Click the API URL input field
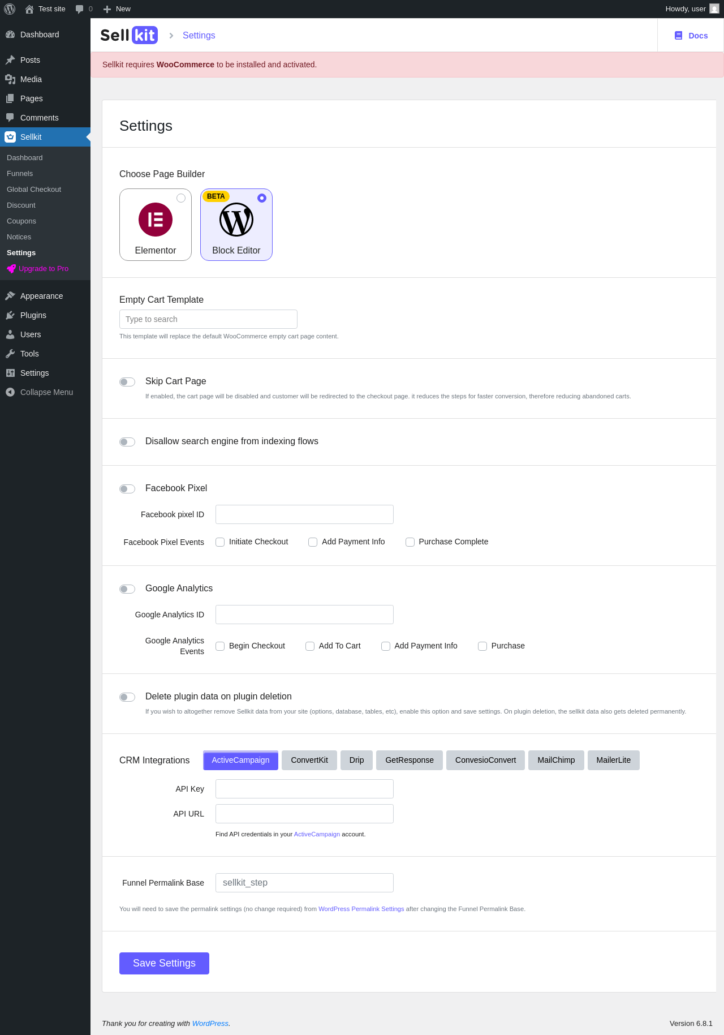Image resolution: width=724 pixels, height=1035 pixels. click(304, 814)
